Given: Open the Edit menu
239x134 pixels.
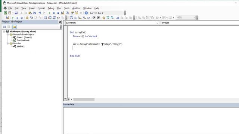Looking at the screenshot, I should (16, 8).
